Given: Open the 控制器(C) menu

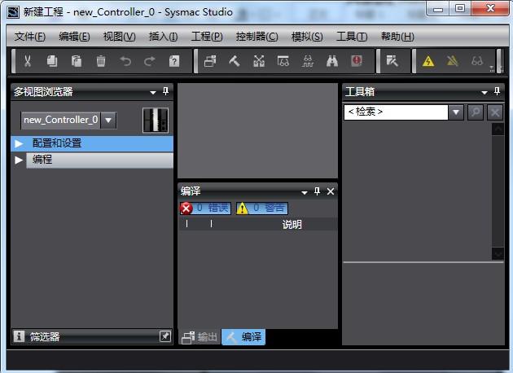Looking at the screenshot, I should pyautogui.click(x=257, y=37).
